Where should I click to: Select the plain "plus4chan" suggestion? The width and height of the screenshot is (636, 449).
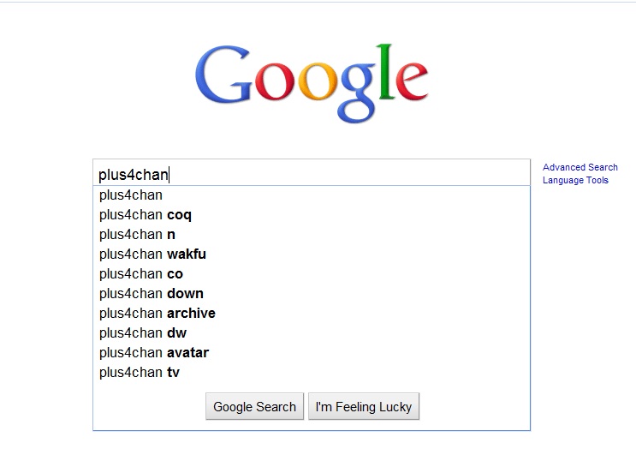click(131, 195)
